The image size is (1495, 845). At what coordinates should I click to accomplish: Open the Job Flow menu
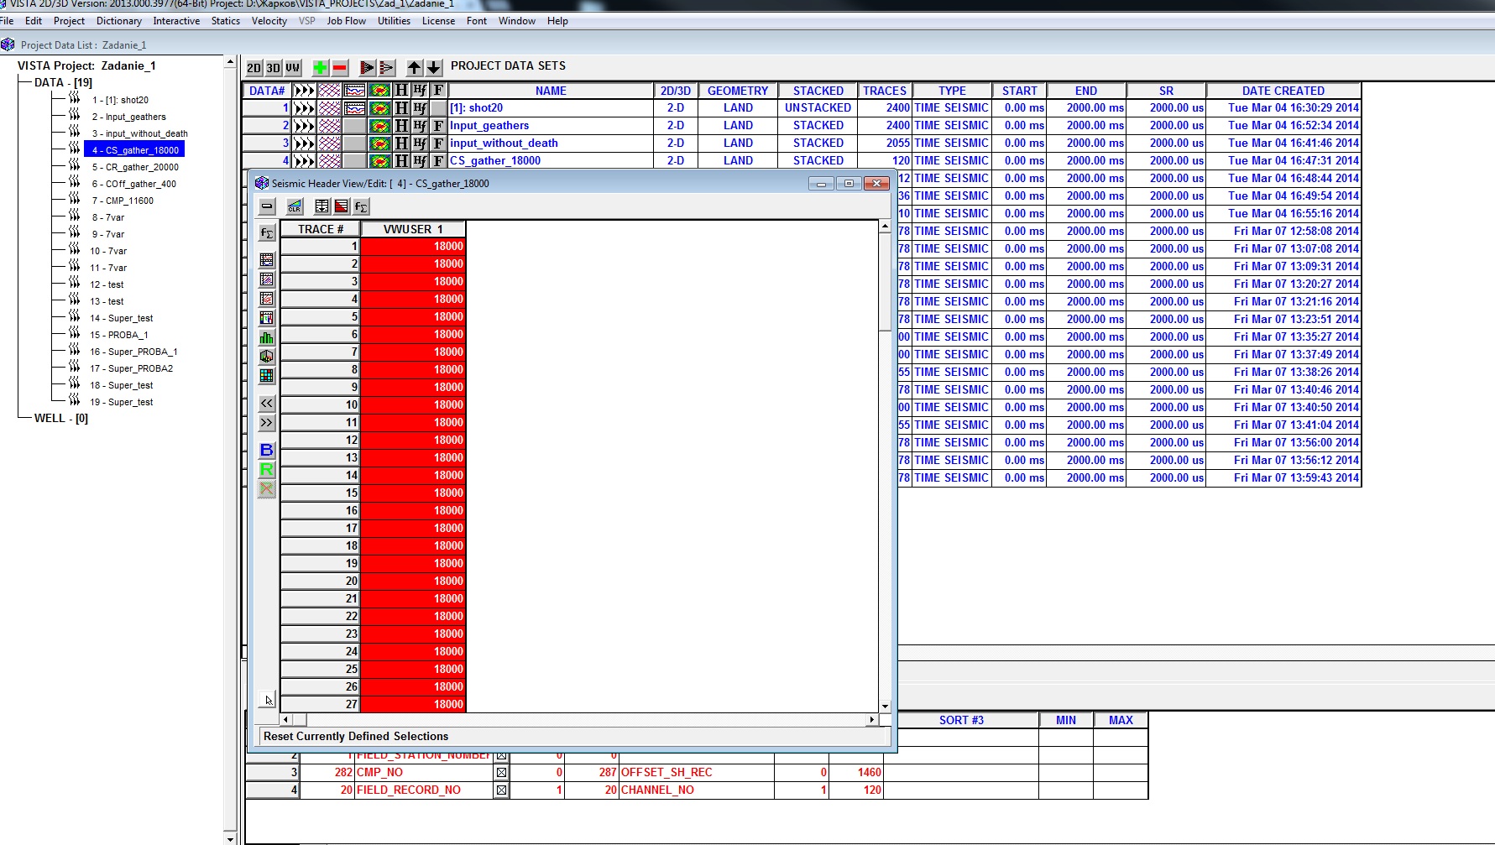click(346, 21)
